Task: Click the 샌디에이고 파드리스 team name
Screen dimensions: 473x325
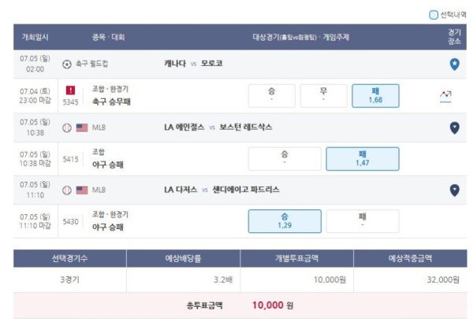Action: tap(246, 190)
